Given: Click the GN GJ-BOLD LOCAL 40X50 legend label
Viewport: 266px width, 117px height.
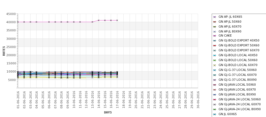Looking at the screenshot, I should (x=238, y=55).
